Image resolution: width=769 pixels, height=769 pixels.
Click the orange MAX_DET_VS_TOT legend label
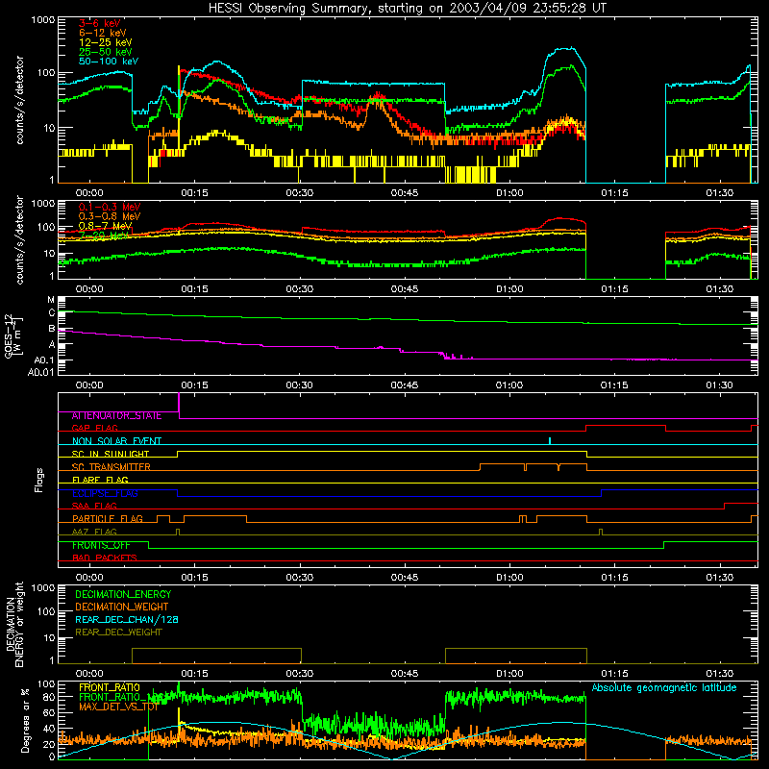pyautogui.click(x=118, y=707)
